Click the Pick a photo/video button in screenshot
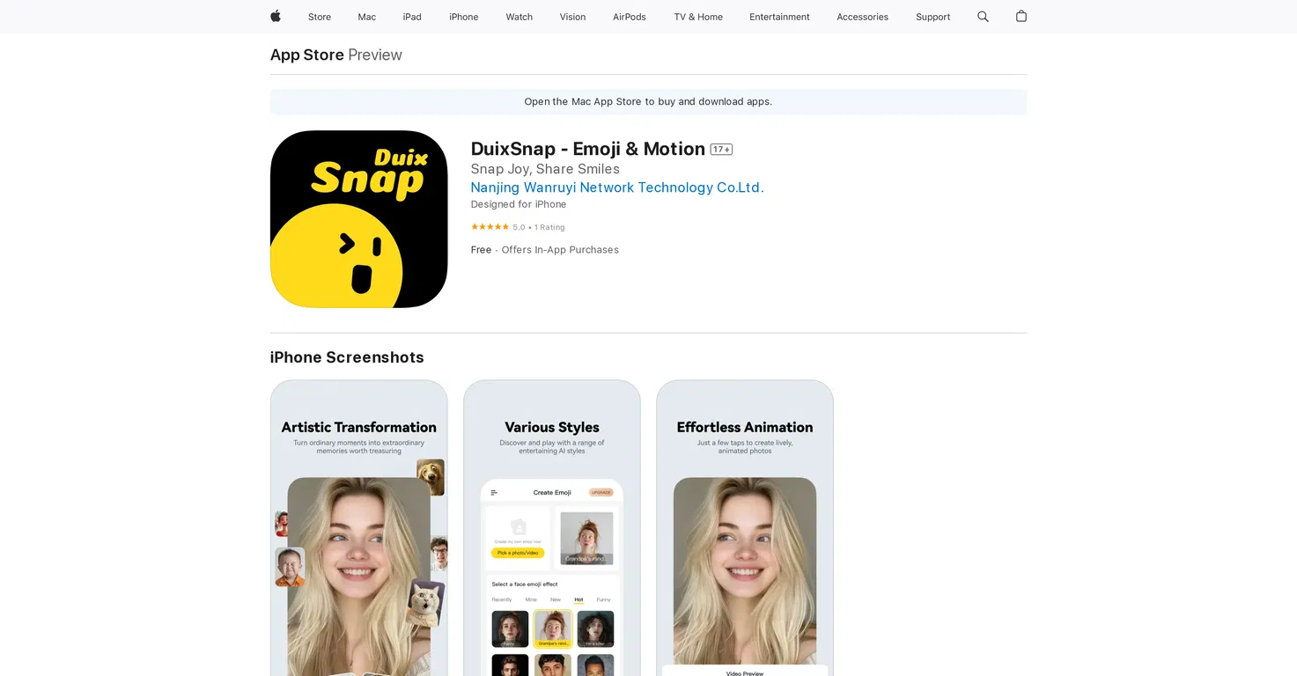Image resolution: width=1297 pixels, height=676 pixels. [518, 553]
